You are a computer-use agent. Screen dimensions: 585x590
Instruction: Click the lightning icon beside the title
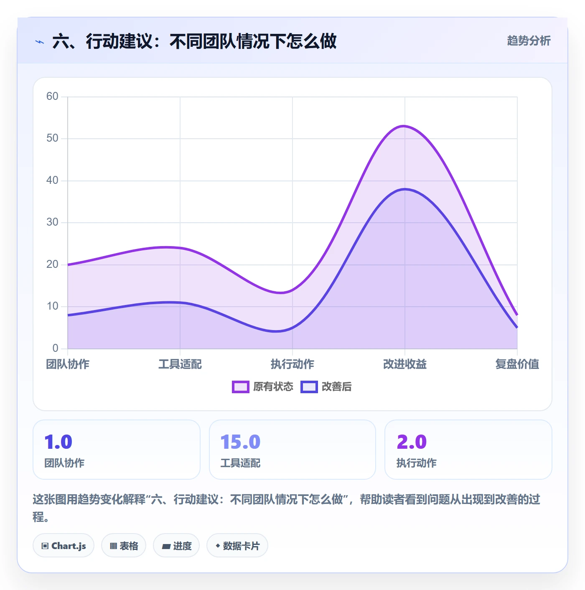point(40,42)
